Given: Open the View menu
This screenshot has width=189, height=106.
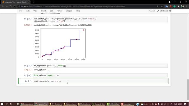Looking at the screenshot, I should 35,11.
